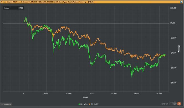The image size is (184, 108).
Task: Click the 20 000 hands axis label
Action: click(114, 94)
